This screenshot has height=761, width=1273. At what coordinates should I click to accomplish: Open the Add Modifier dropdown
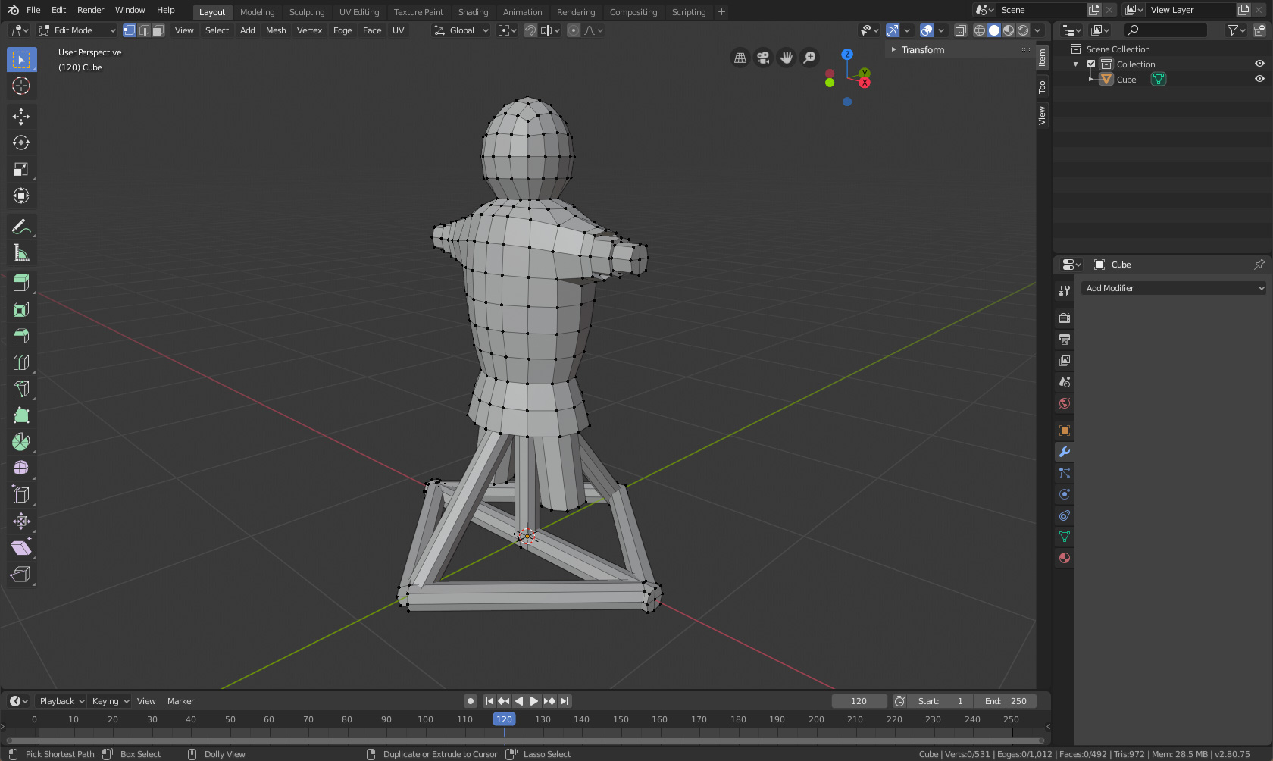tap(1174, 288)
